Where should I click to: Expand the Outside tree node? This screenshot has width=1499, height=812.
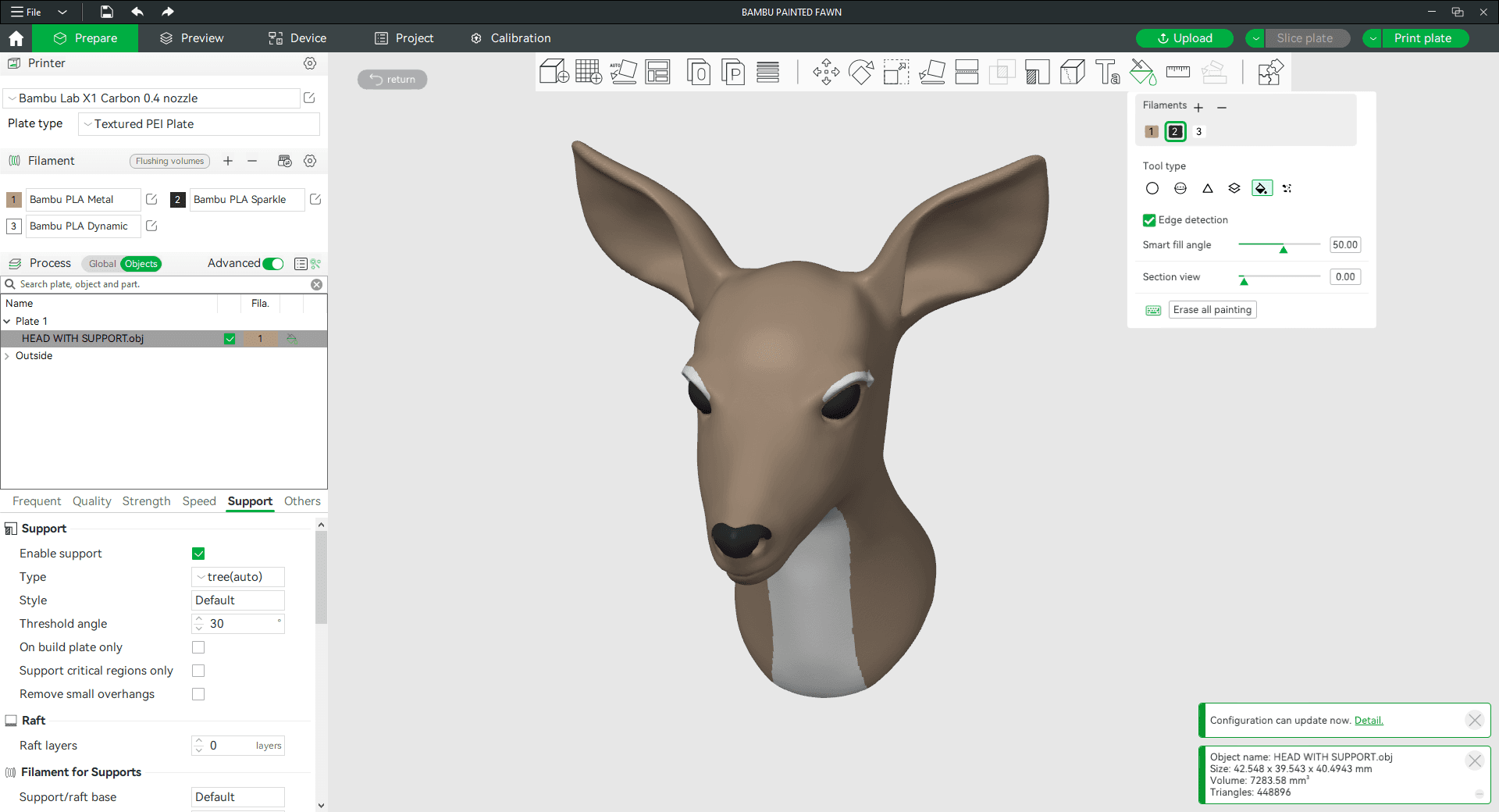(7, 356)
